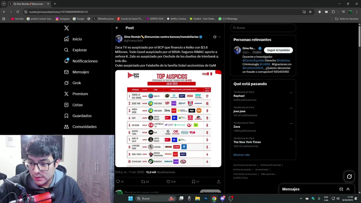Click the Seguir tú también button
This screenshot has height=203, width=361.
coord(278,50)
